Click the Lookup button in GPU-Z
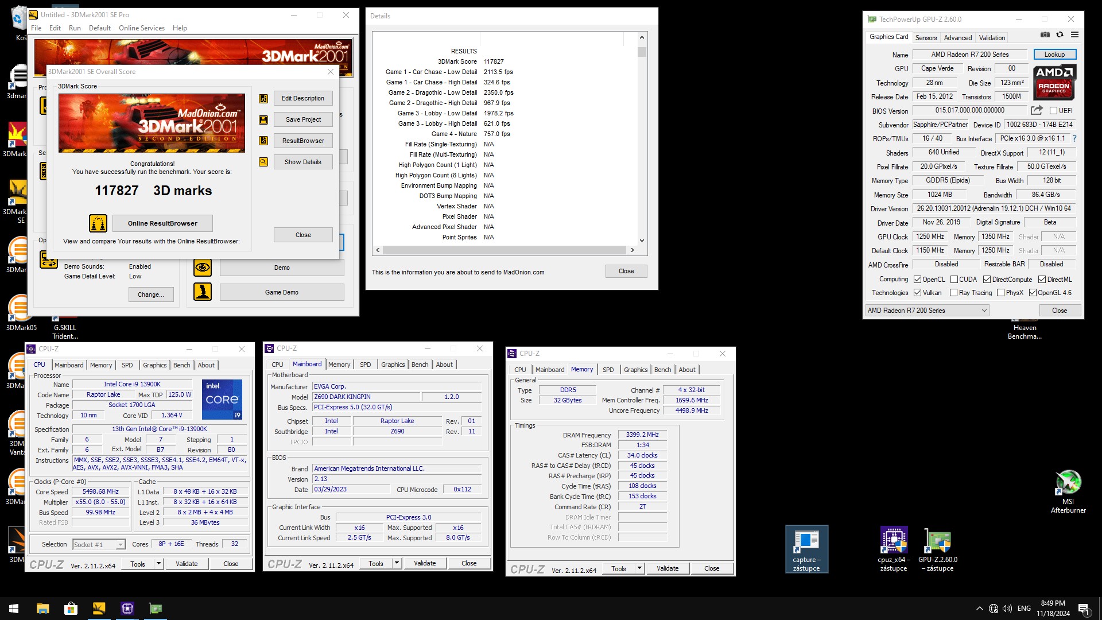 click(x=1054, y=55)
